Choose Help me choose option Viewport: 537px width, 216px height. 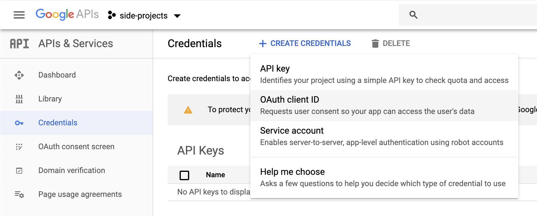(x=384, y=178)
